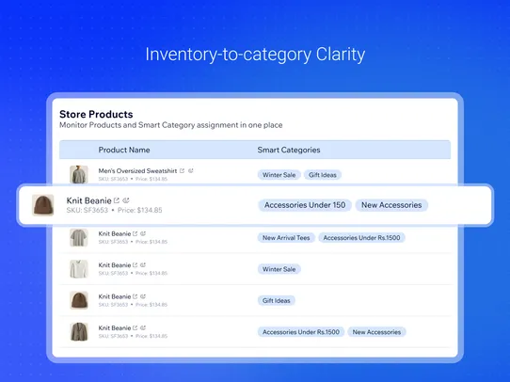
Task: Select beanie thumbnail in highlighted row
Action: (x=43, y=205)
